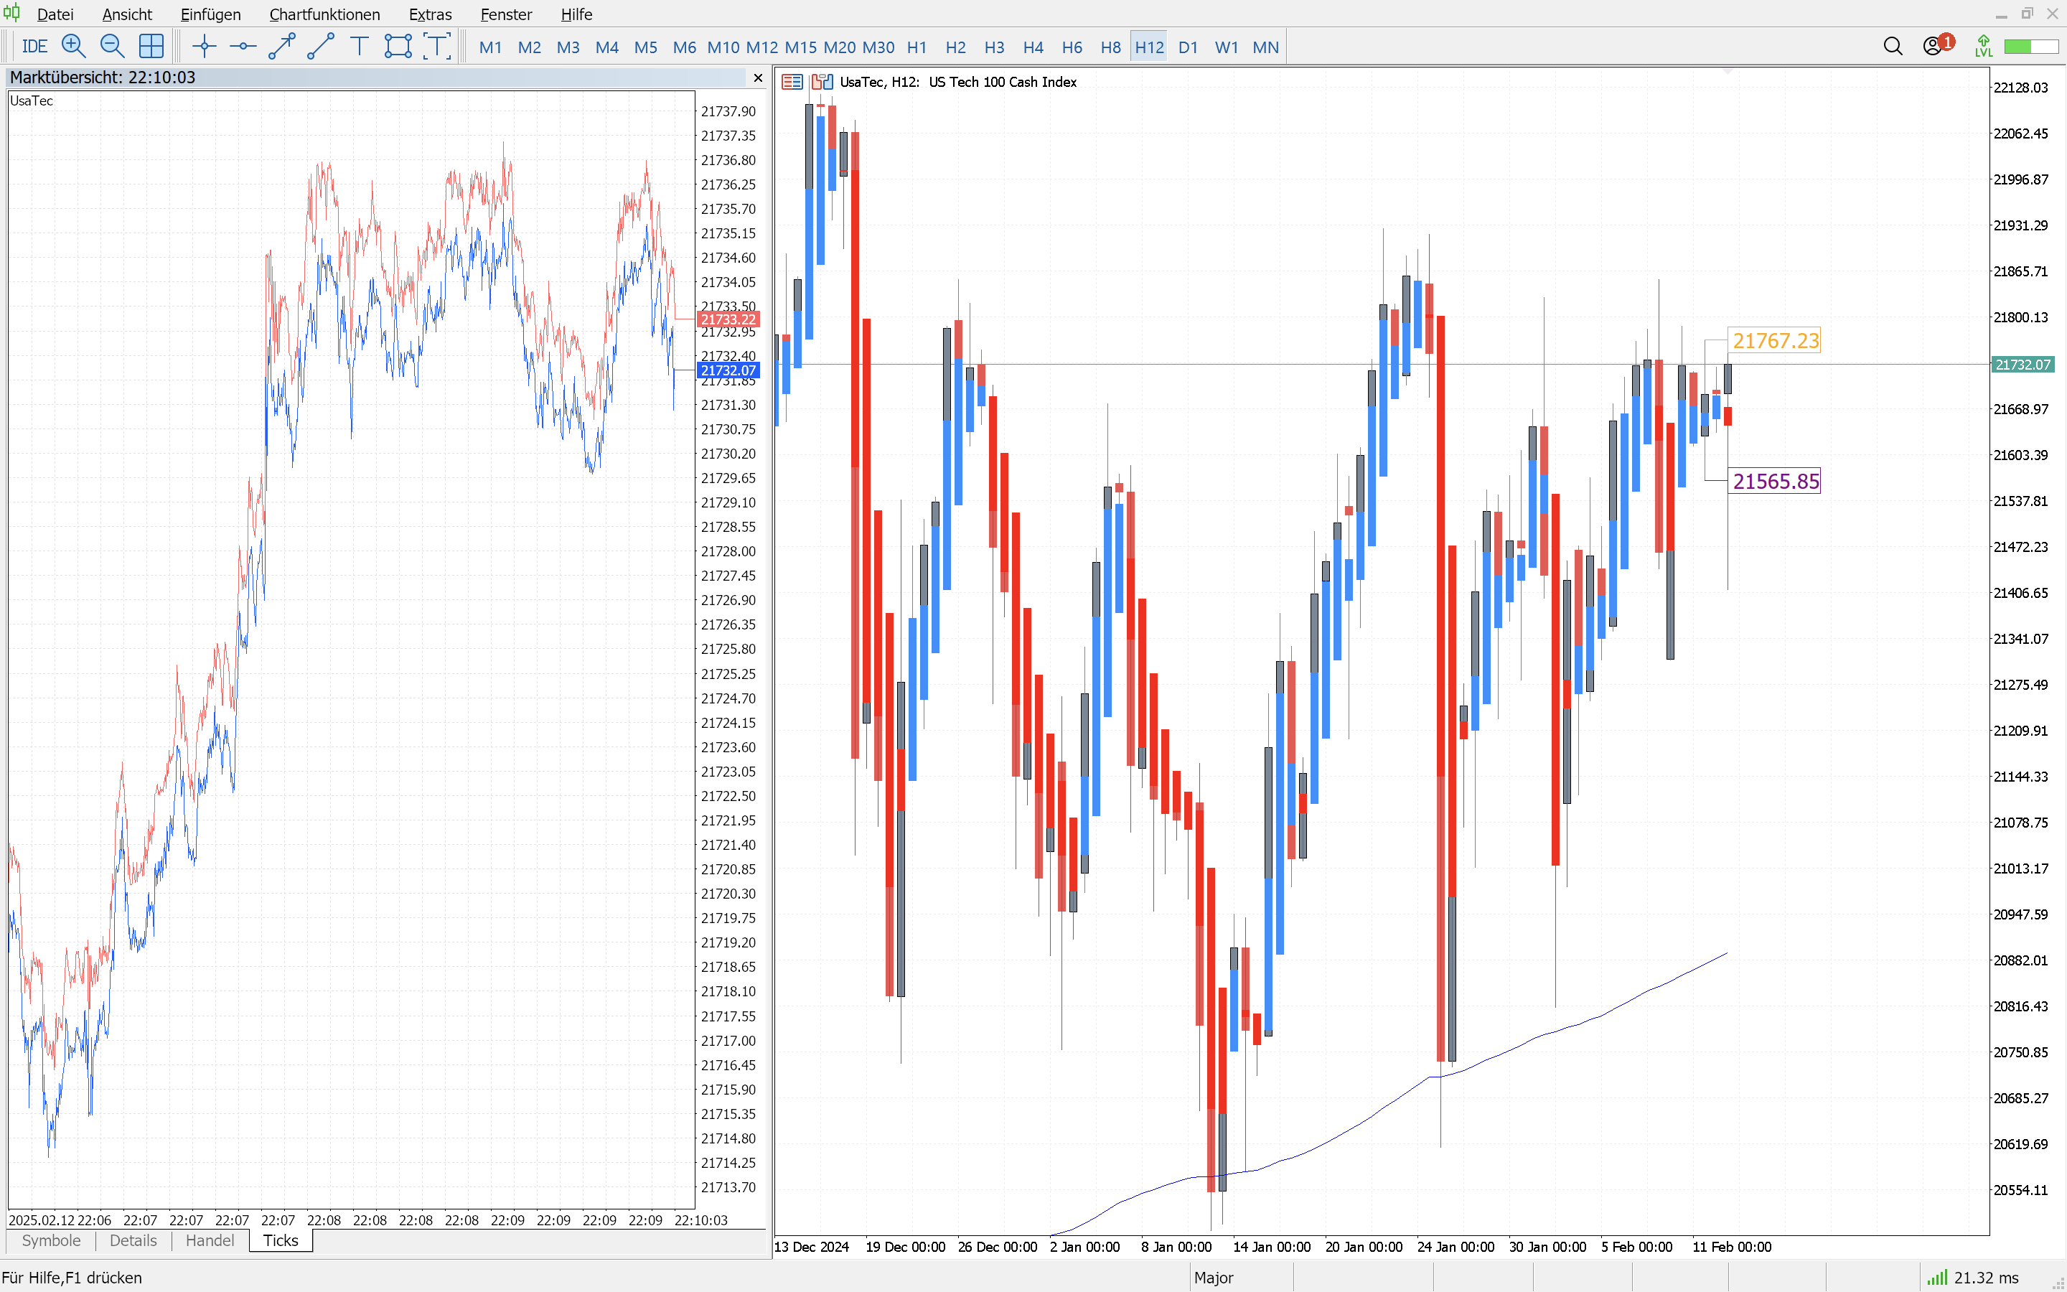Click the zoom in magnifier icon
The image size is (2067, 1292).
point(73,46)
